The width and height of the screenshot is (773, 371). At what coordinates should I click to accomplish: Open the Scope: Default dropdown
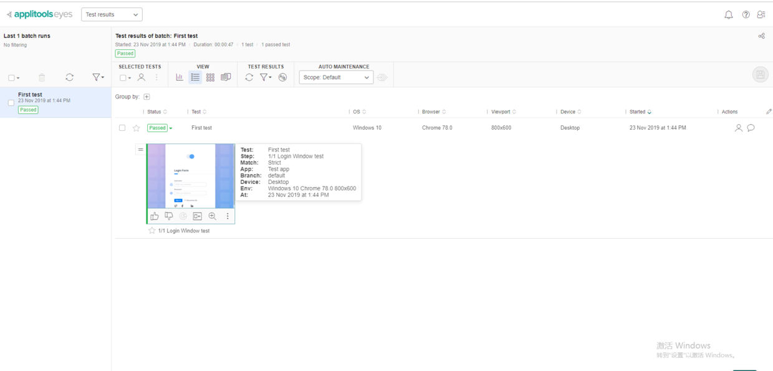tap(336, 77)
